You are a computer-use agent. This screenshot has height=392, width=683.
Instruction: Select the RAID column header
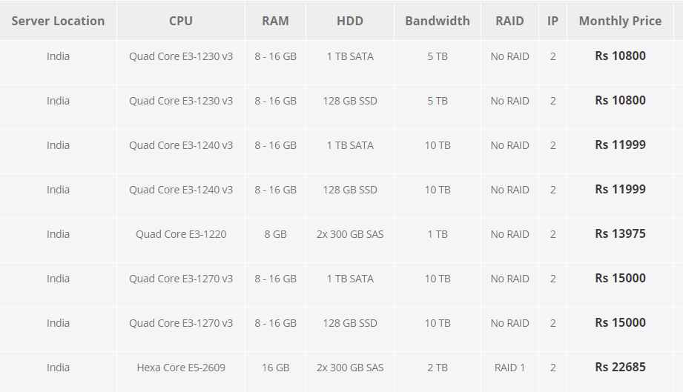509,21
